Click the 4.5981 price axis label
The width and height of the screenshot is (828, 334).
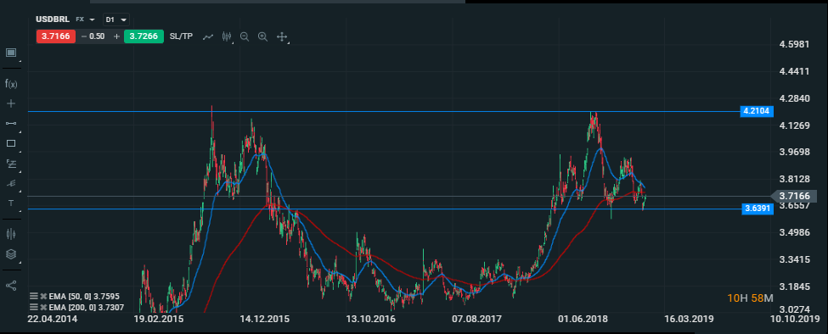[795, 44]
